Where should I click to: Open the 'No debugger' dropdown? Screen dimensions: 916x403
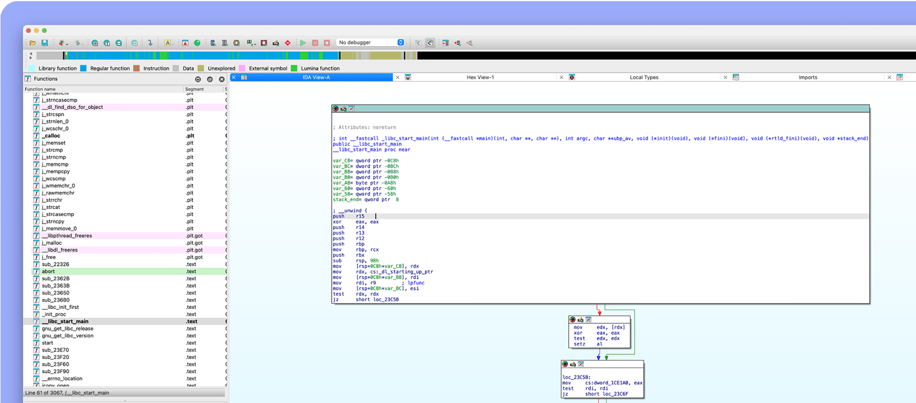tap(371, 42)
